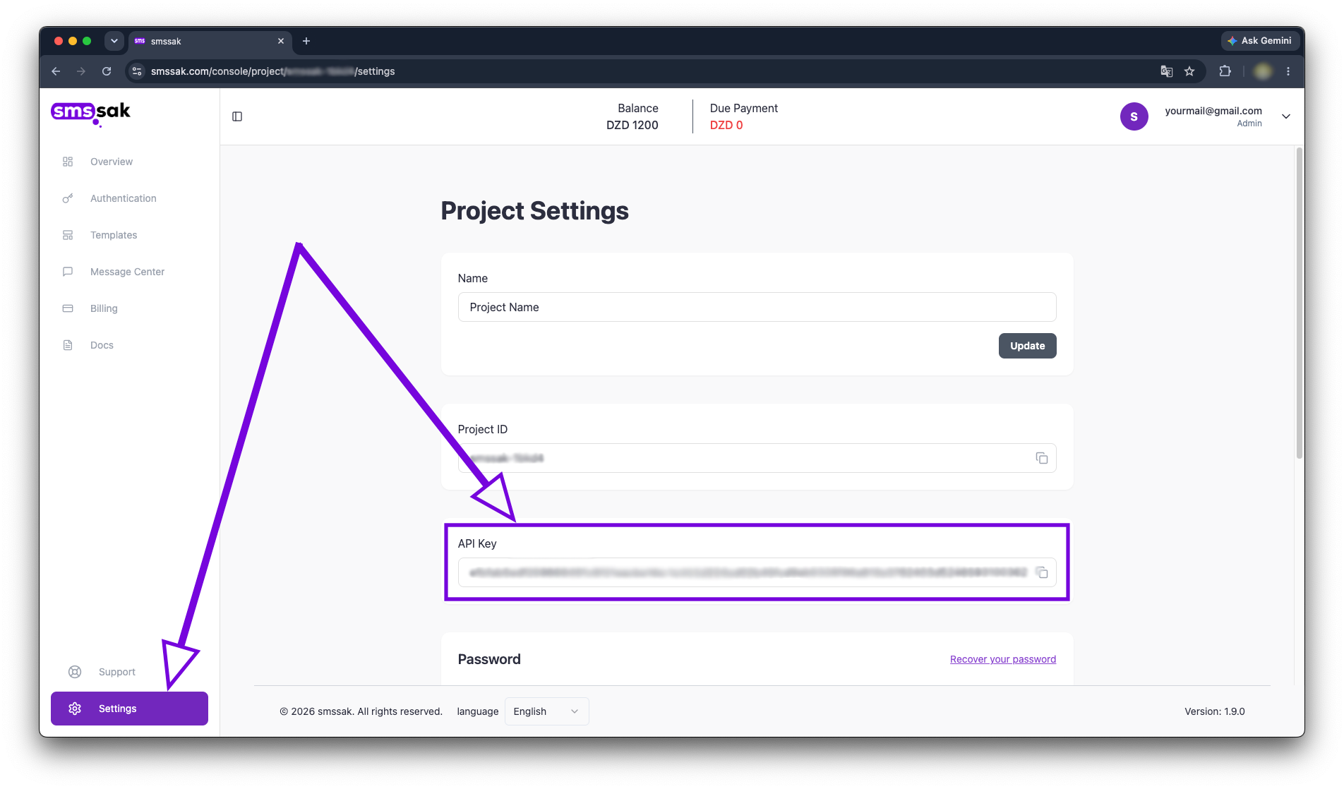Expand the account menu chevron
This screenshot has width=1344, height=789.
click(1286, 116)
